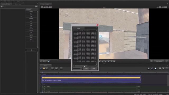Click the record button in playback controls

click(103, 61)
